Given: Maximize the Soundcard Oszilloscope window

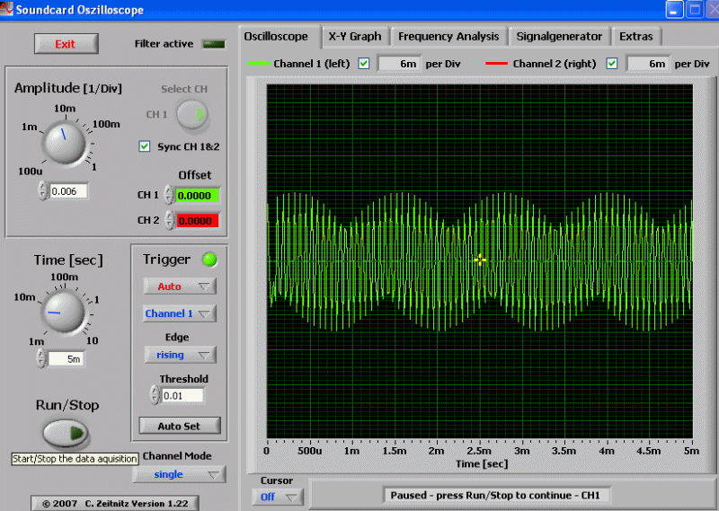Looking at the screenshot, I should (695, 10).
